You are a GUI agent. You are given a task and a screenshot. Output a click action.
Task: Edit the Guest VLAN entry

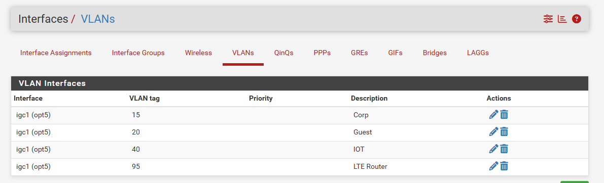click(493, 131)
